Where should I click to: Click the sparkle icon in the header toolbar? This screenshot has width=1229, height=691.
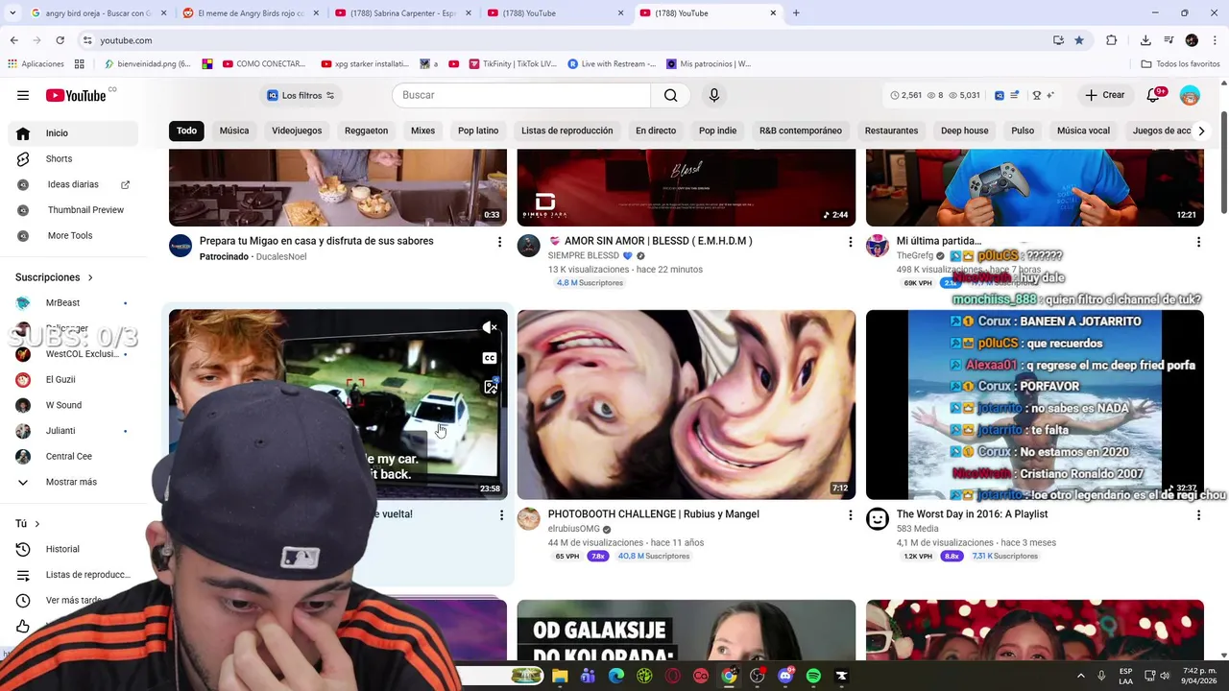pyautogui.click(x=1050, y=95)
